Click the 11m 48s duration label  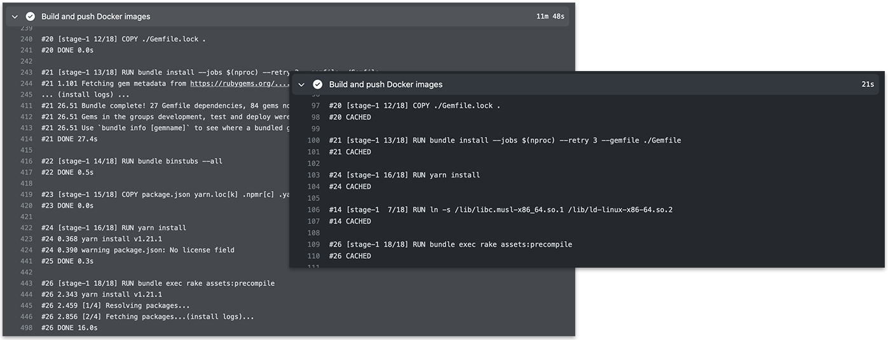click(x=550, y=16)
